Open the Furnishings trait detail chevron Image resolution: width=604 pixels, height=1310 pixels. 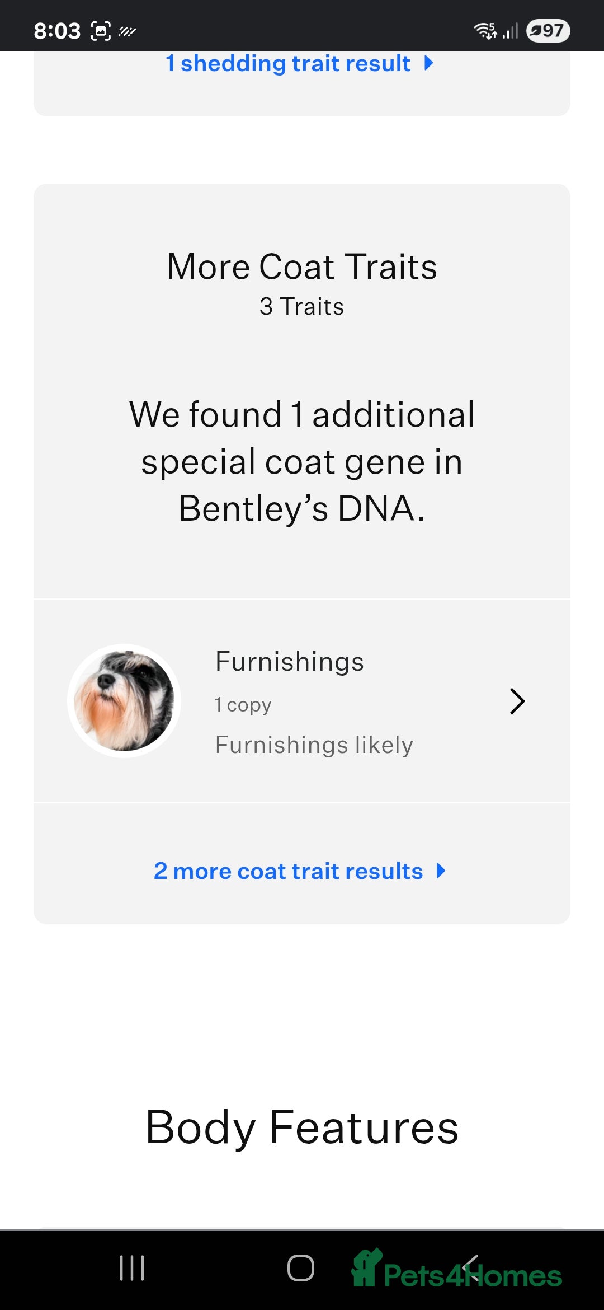pos(517,701)
